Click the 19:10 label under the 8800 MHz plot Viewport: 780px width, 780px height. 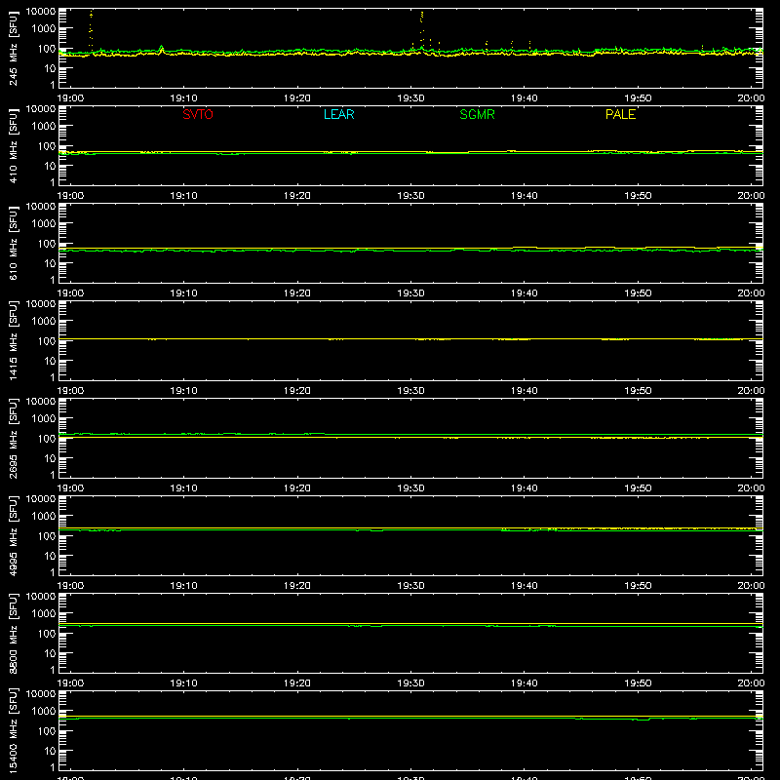click(184, 683)
